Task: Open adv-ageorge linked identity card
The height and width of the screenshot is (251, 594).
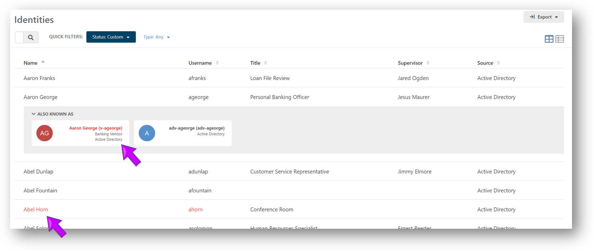Action: coord(196,128)
